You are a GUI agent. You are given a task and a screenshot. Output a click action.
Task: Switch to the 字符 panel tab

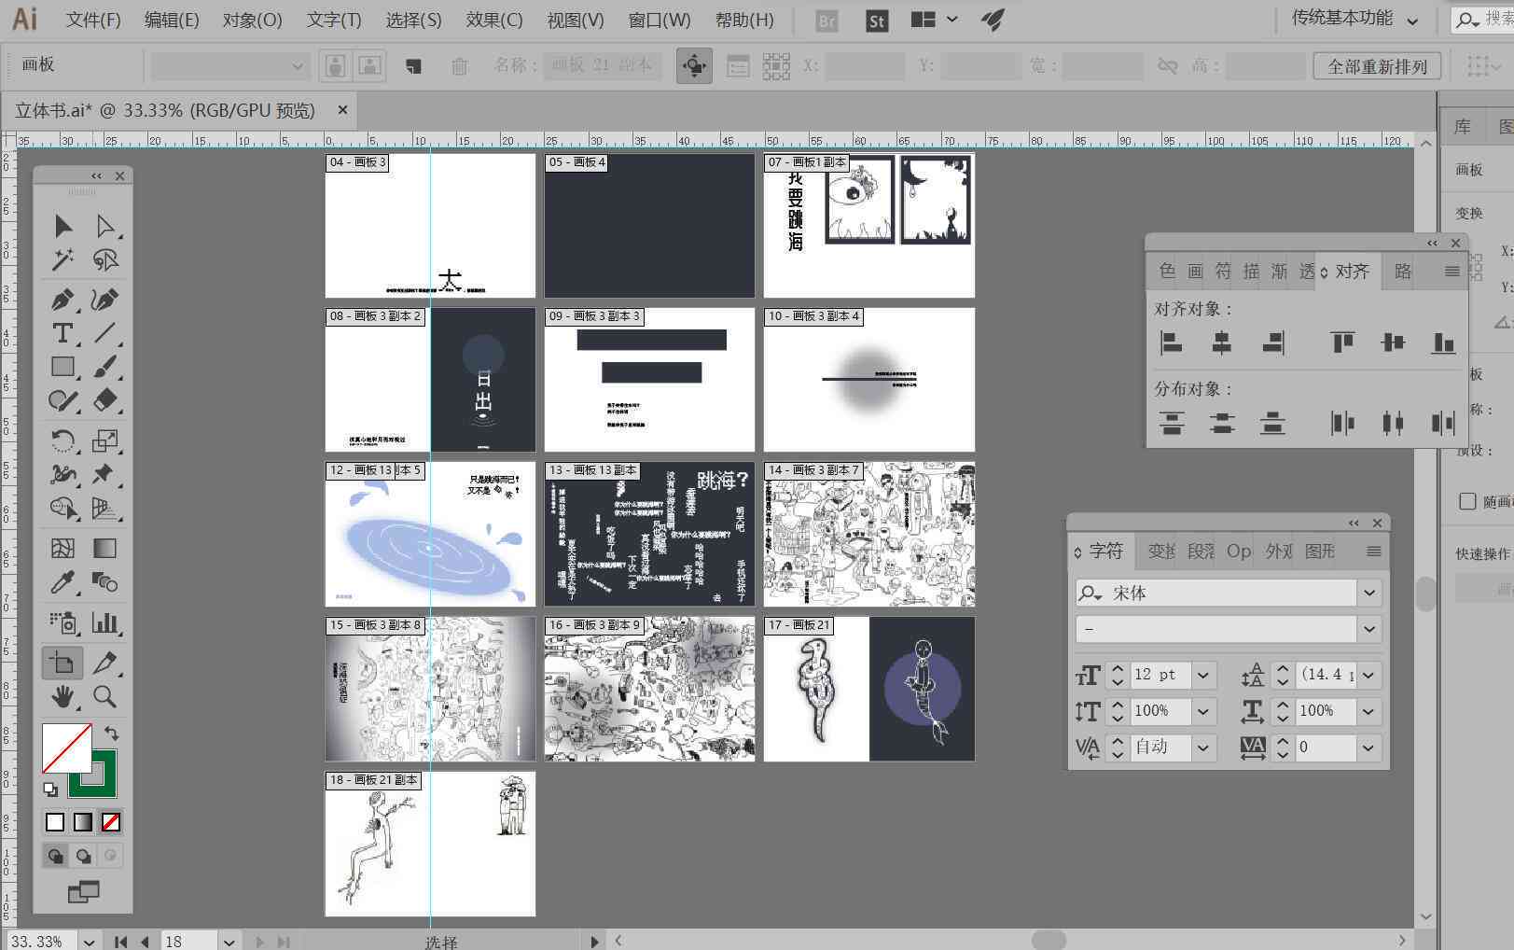[x=1102, y=552]
